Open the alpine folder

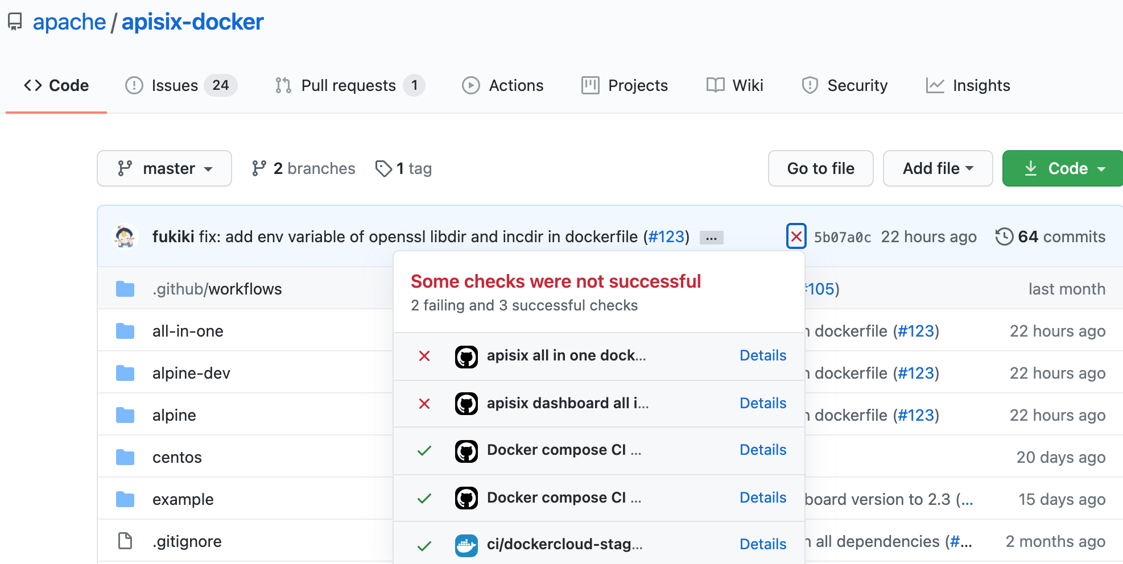(x=174, y=415)
